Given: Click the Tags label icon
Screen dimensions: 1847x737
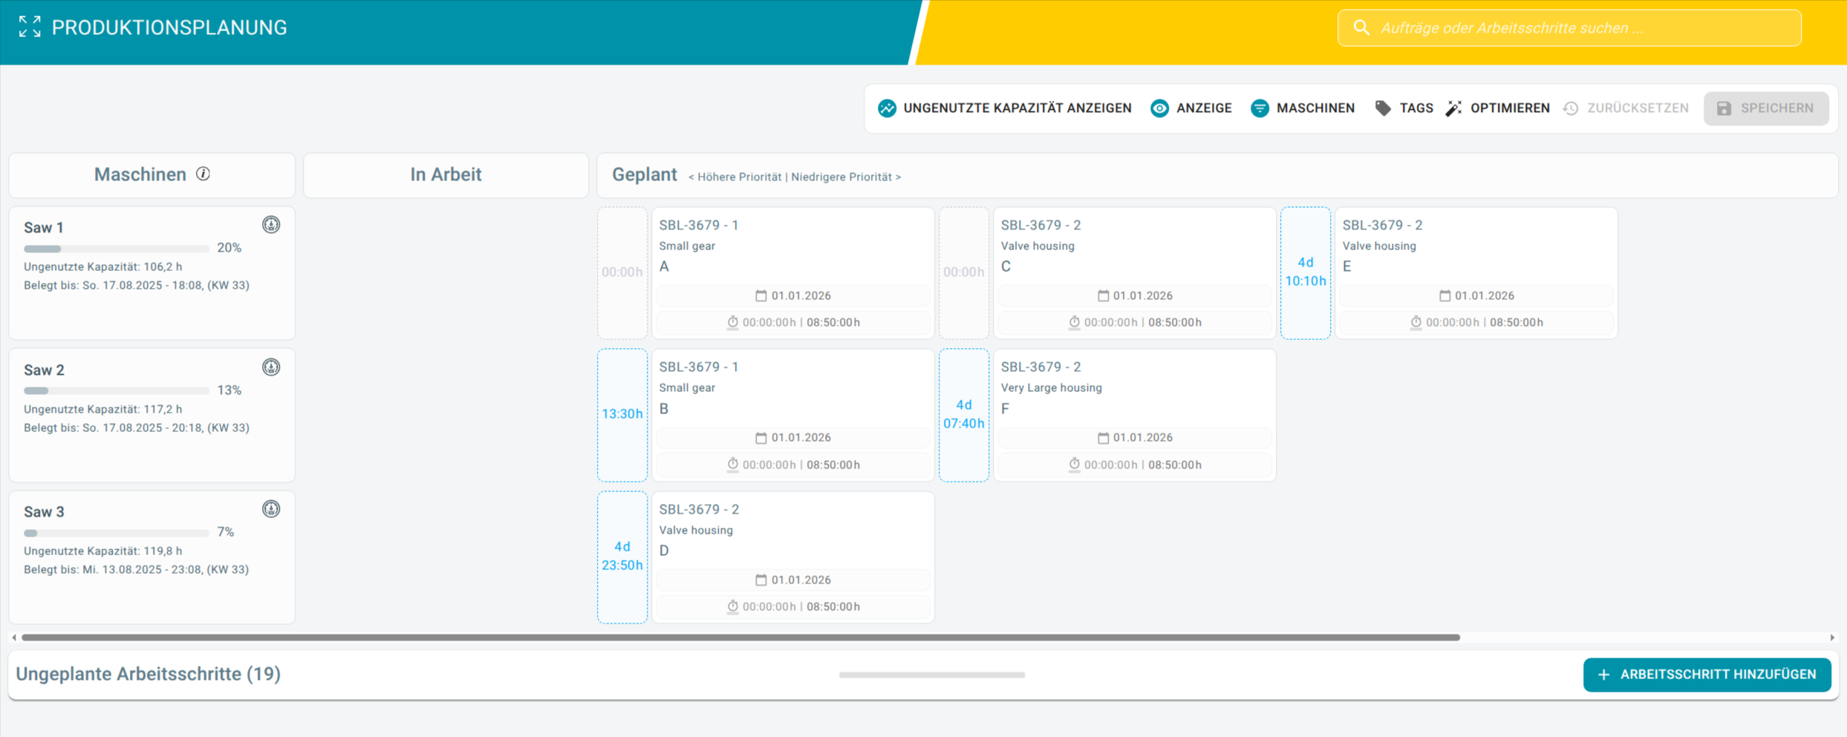Looking at the screenshot, I should 1382,108.
